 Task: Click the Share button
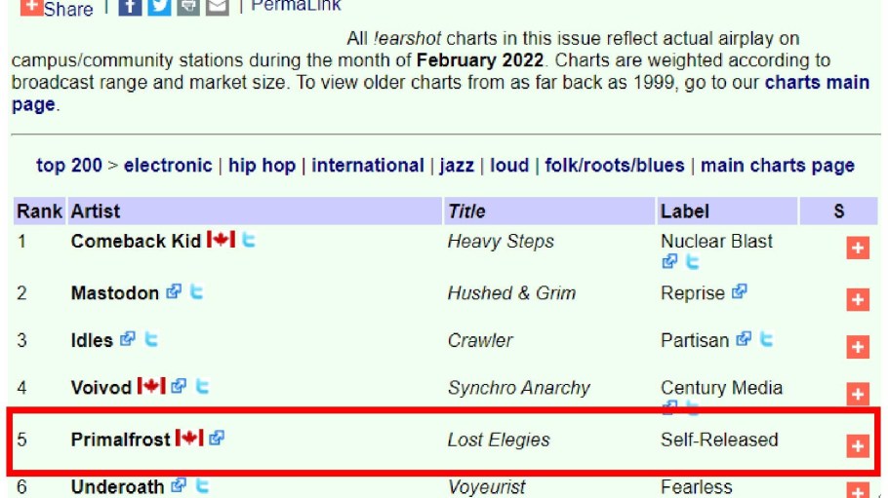[x=57, y=8]
